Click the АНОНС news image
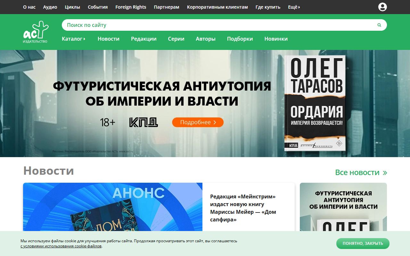 [113, 207]
